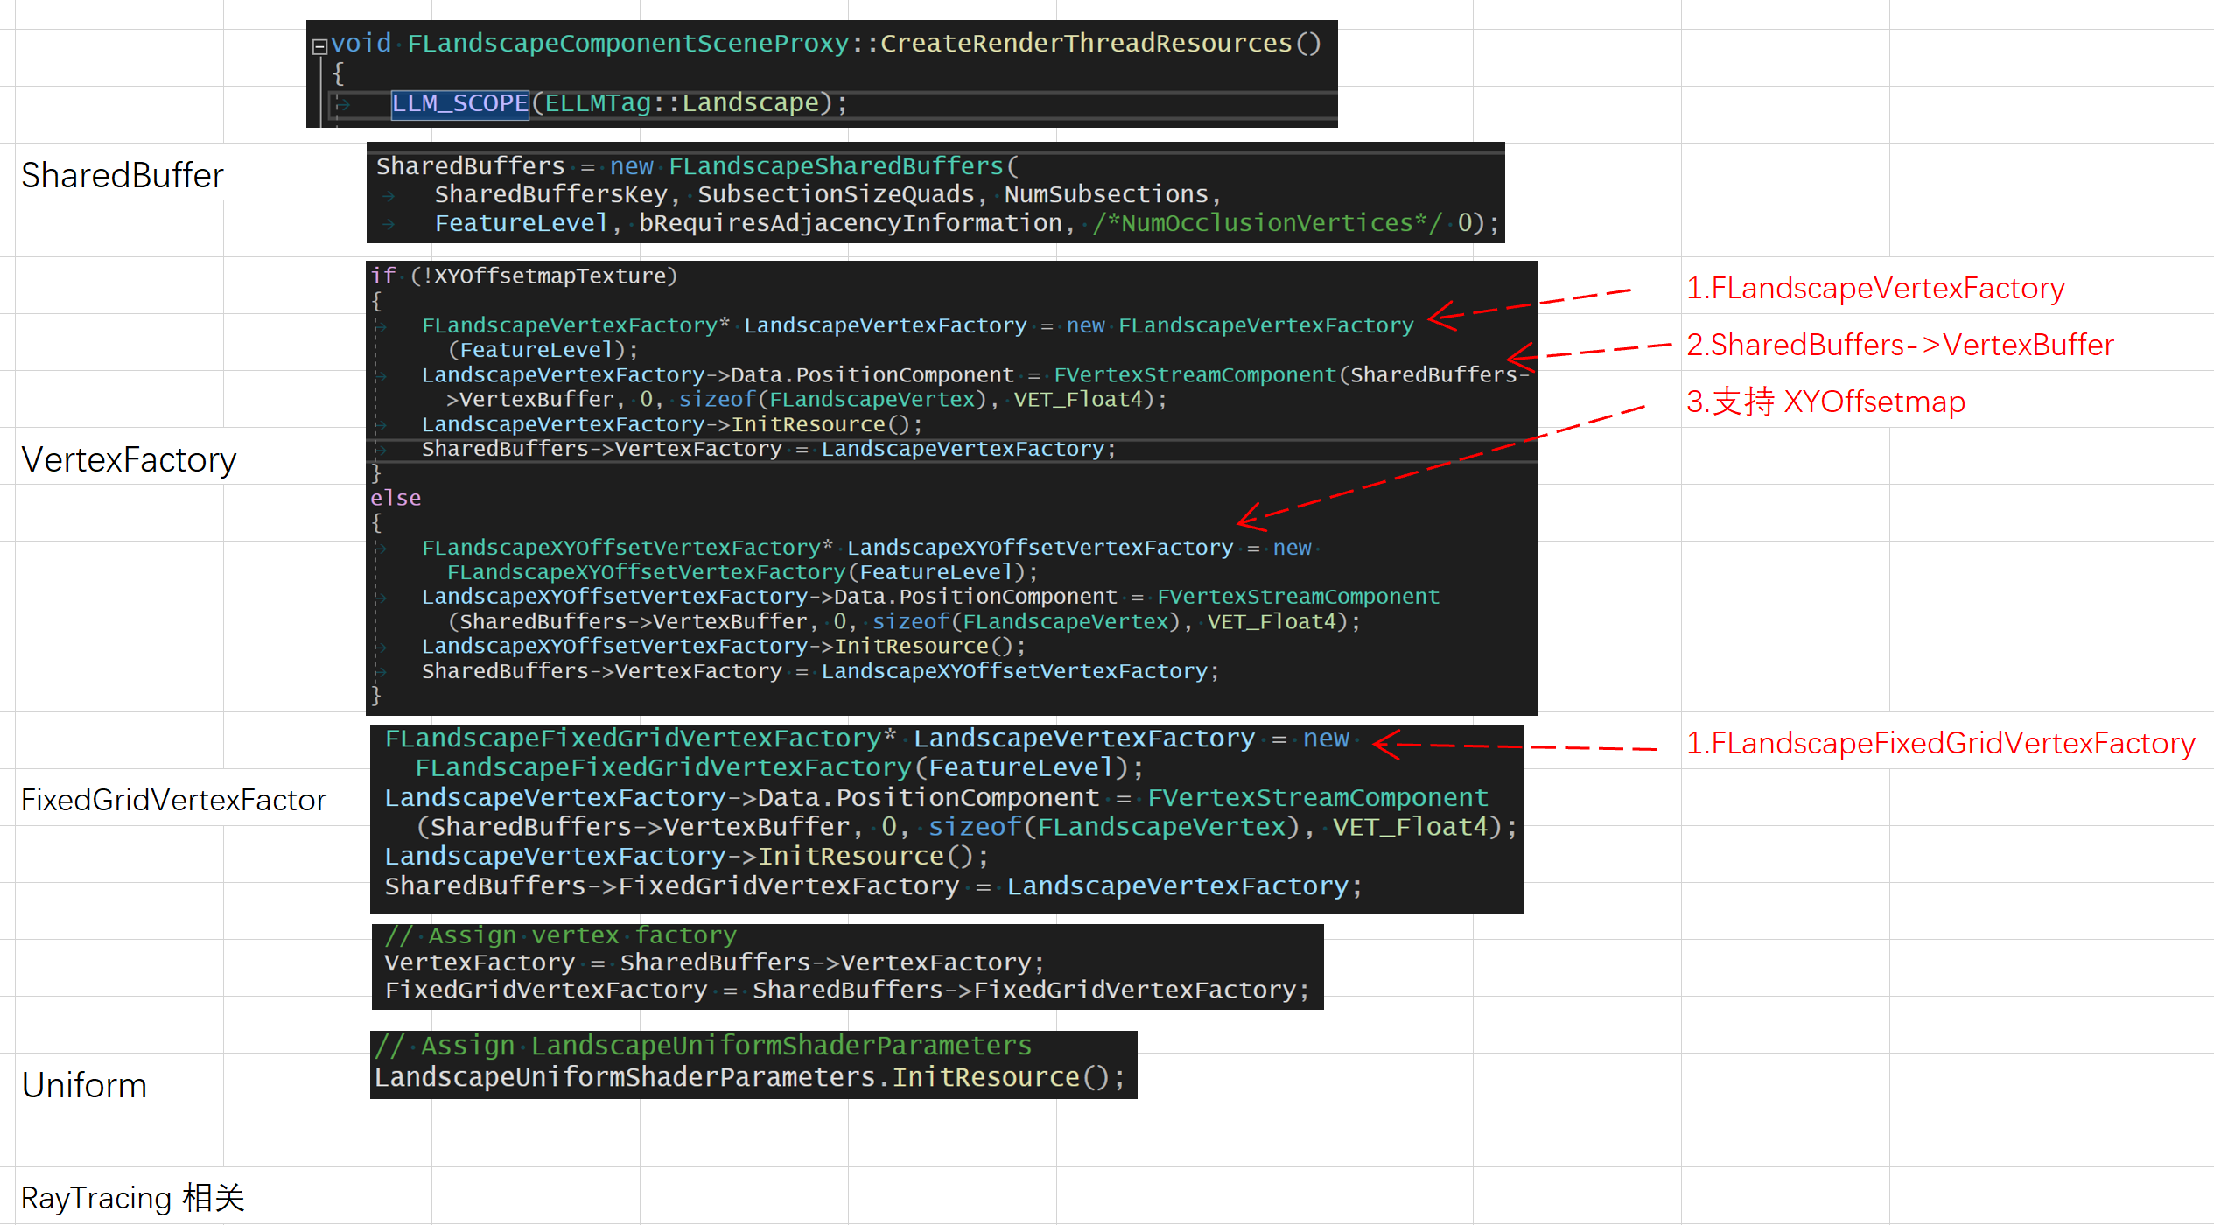
Task: Click the red 1.FLandscapeFixedGridVertexFactory annotation text
Action: coord(1939,743)
